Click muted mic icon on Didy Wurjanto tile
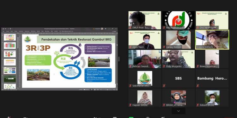 coord(164,66)
